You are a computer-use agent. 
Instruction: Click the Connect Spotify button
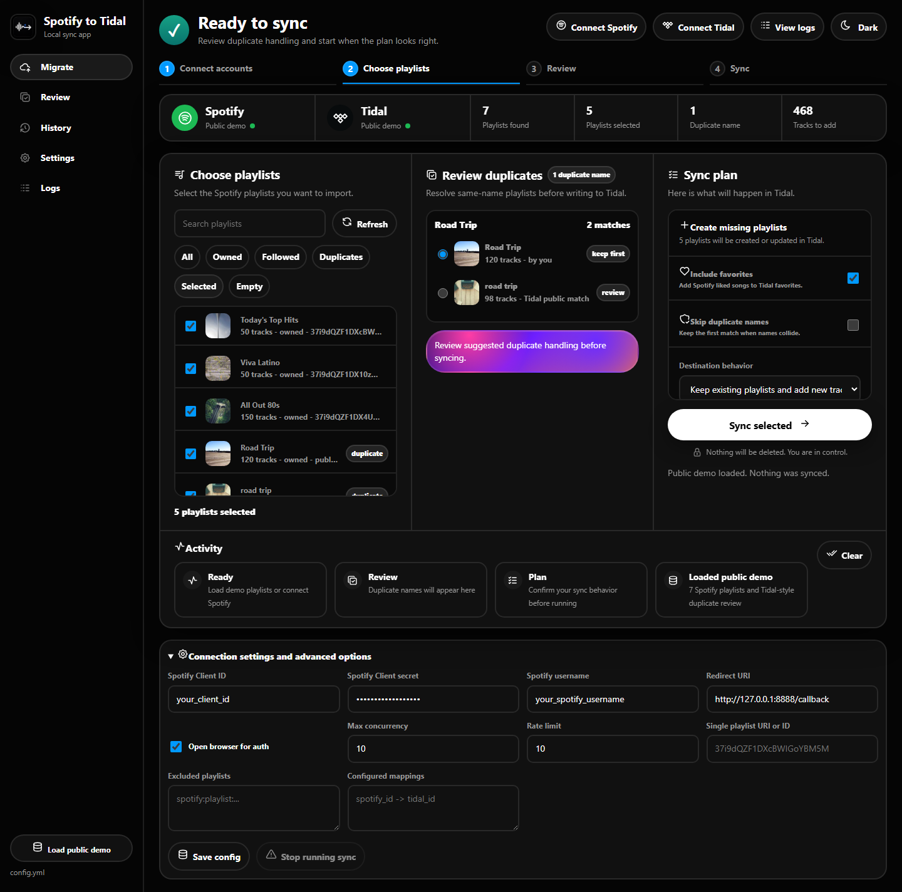click(x=596, y=27)
